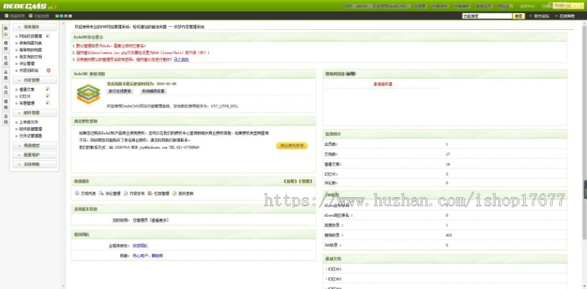587x289 pixels.
Task: Open the red 香港服务器 link
Action: [x=383, y=85]
